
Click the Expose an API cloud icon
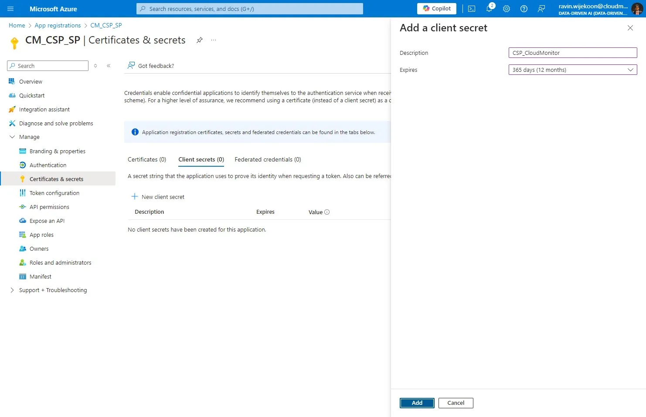tap(23, 221)
